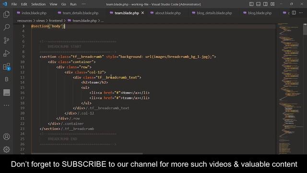Viewport: 307px width, 173px height.
Task: Click the BREADCRUMB END comment
Action: pyautogui.click(x=62, y=139)
